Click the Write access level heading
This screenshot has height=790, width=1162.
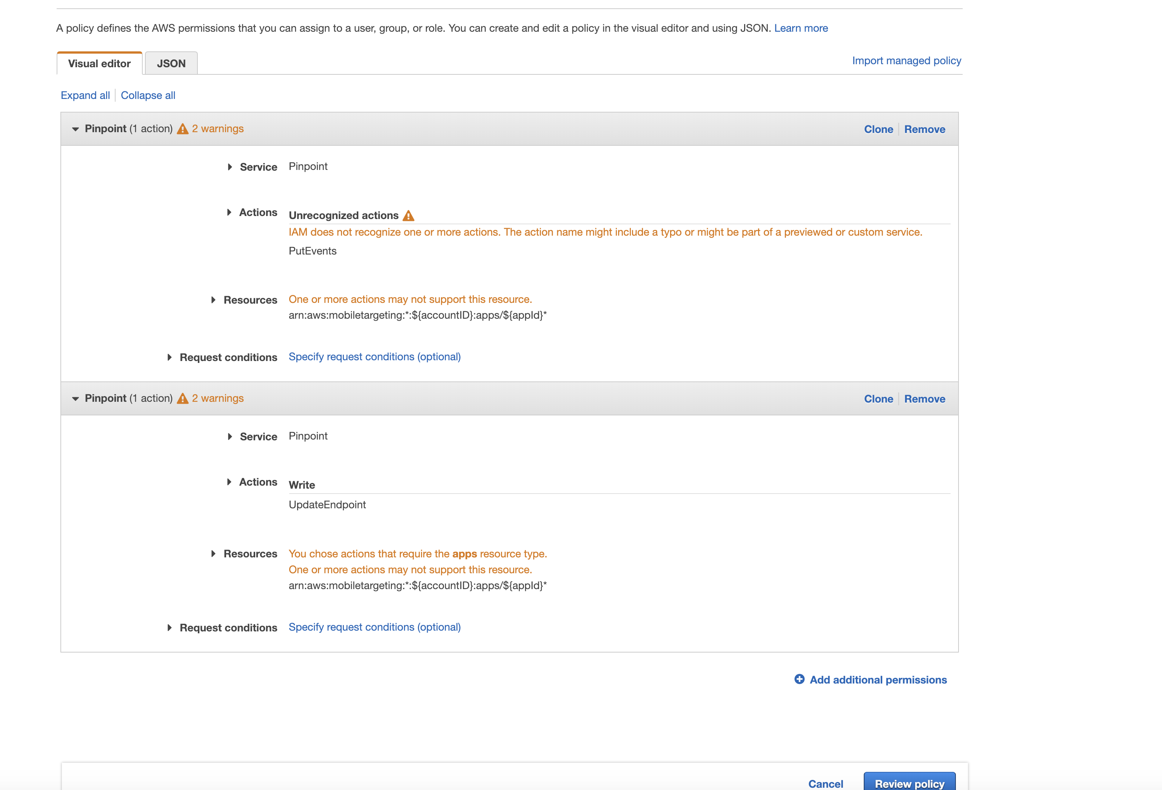[302, 485]
